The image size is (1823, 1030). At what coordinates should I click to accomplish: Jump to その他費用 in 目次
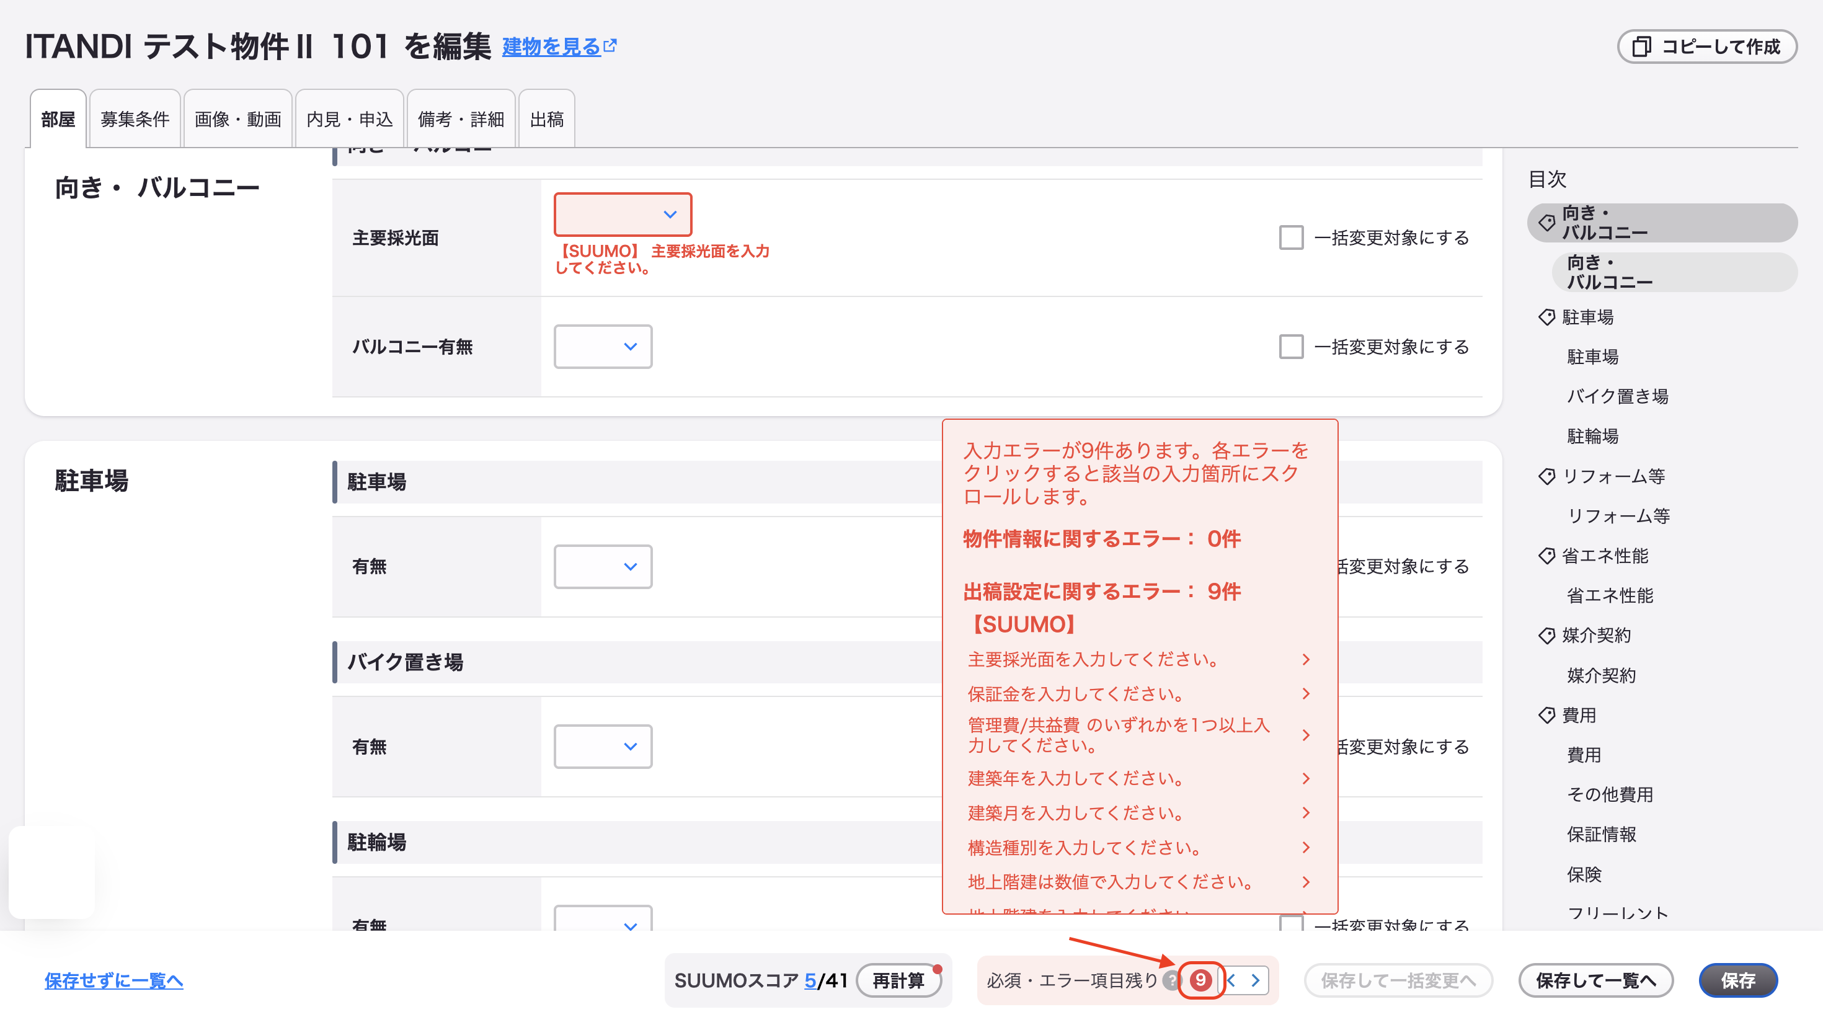coord(1610,794)
